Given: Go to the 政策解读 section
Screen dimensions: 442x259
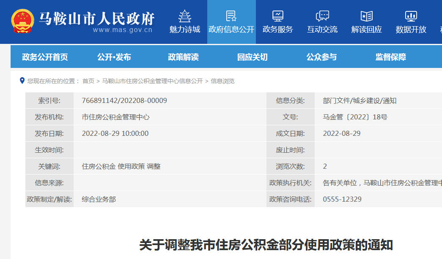Looking at the screenshot, I should (183, 57).
